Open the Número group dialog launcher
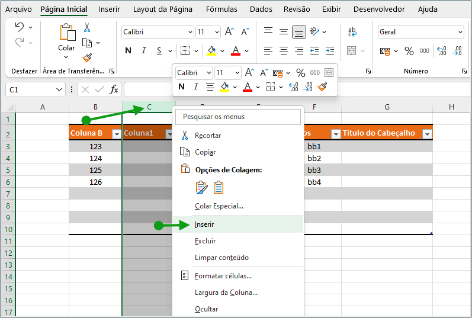The width and height of the screenshot is (472, 318). [x=464, y=71]
